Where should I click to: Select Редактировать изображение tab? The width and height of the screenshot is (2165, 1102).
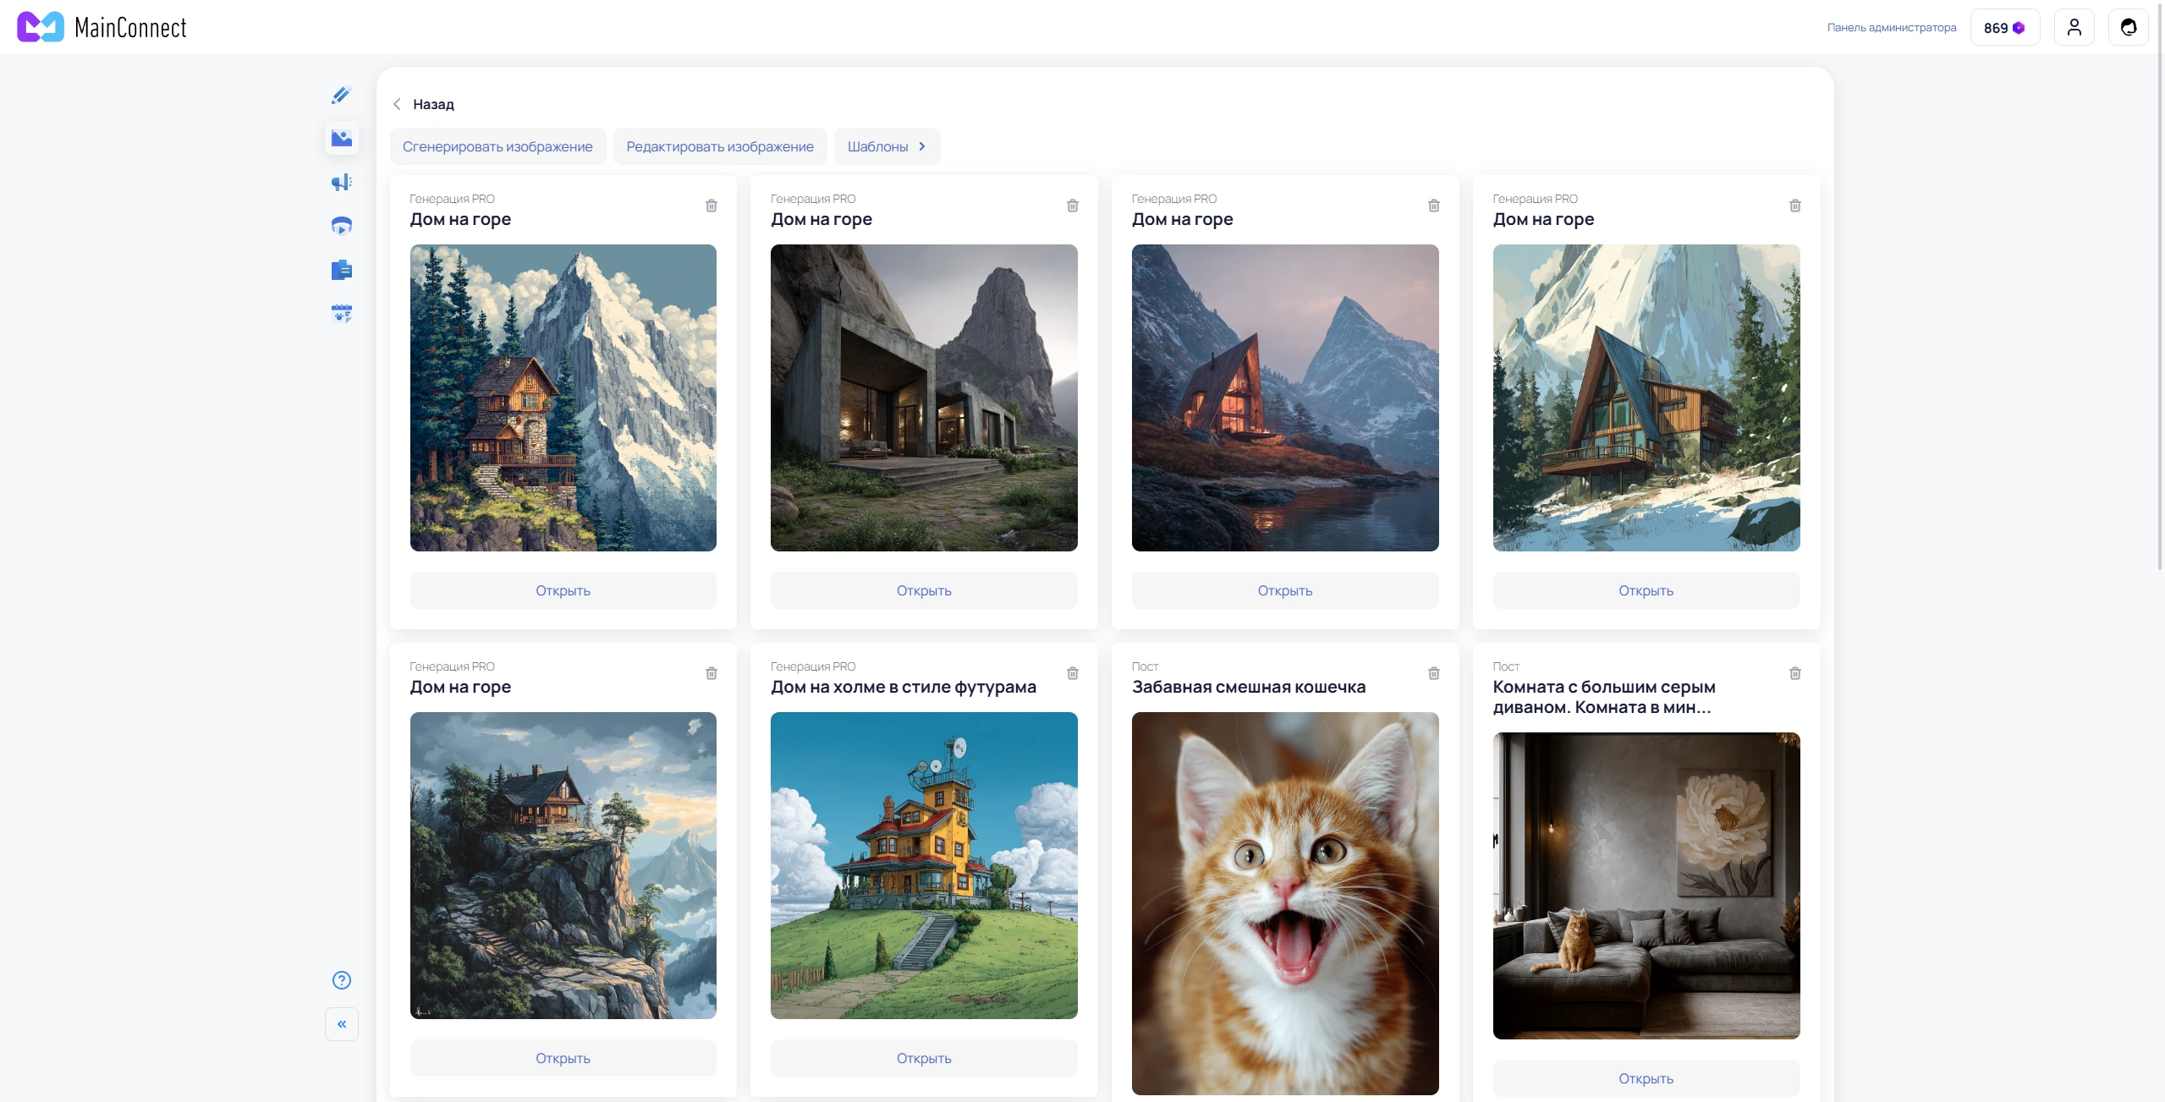pos(719,146)
